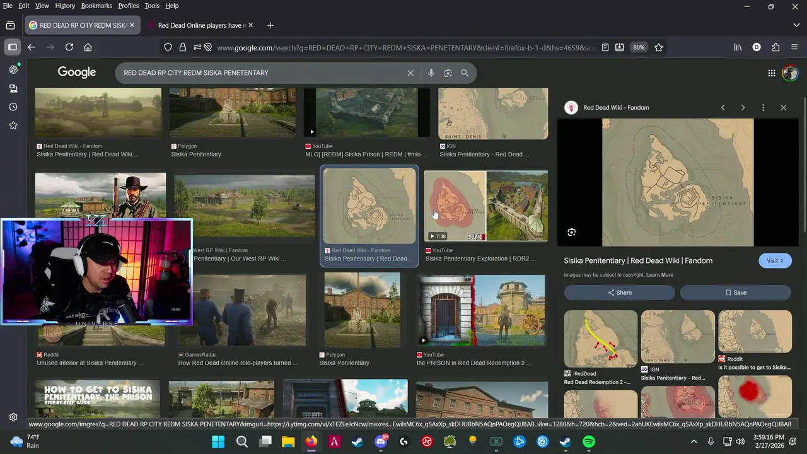
Task: Click the Visit button
Action: point(775,260)
